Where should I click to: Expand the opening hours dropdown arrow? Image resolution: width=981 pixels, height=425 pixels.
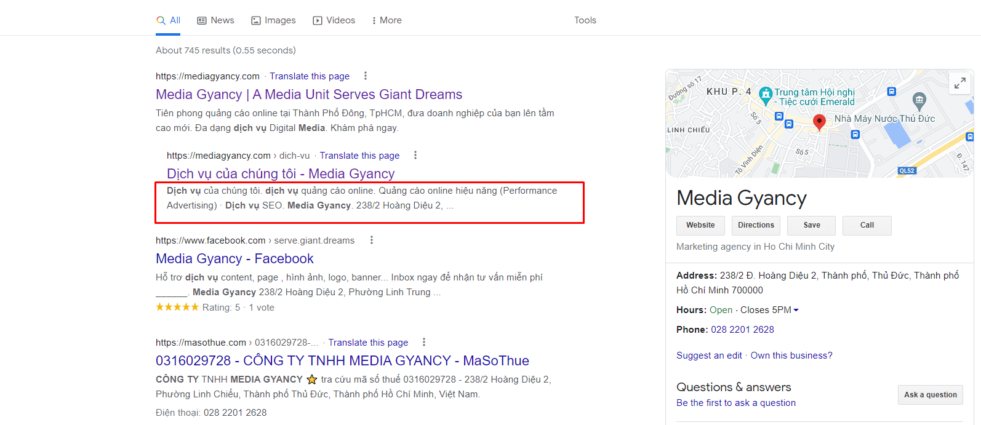pyautogui.click(x=796, y=310)
